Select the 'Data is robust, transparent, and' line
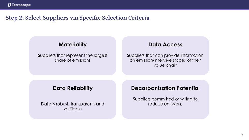 (x=73, y=104)
